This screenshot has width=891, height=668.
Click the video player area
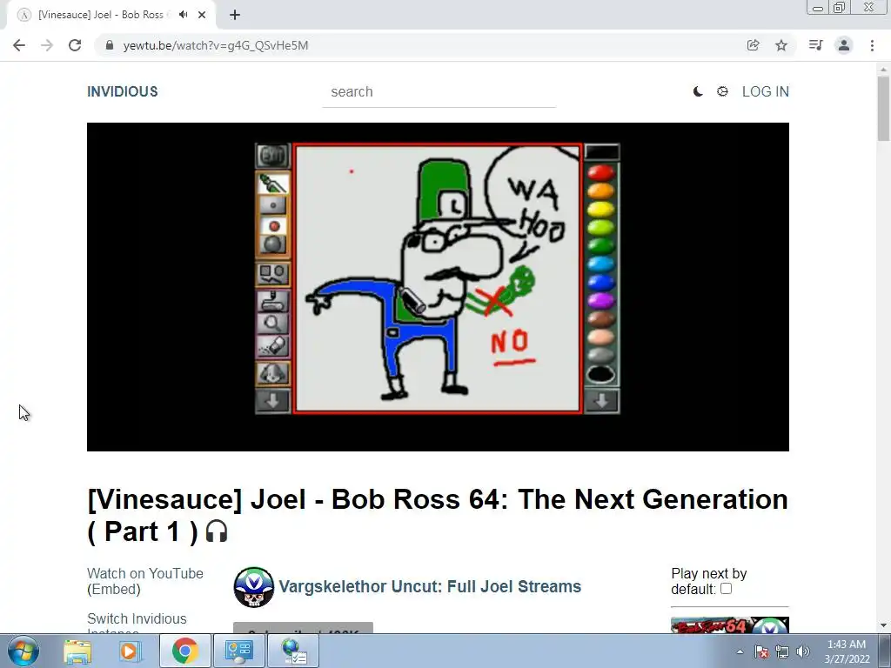point(438,287)
